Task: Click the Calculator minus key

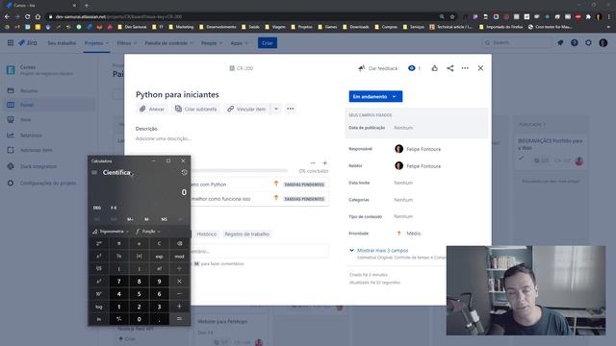Action: 179,294
